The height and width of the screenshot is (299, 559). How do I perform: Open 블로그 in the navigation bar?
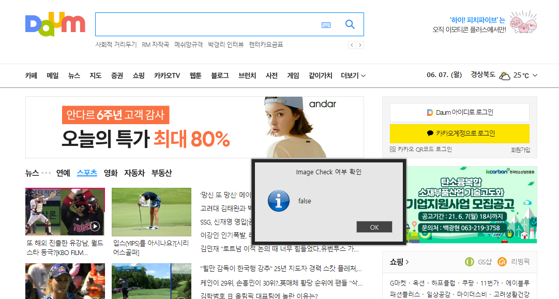220,76
